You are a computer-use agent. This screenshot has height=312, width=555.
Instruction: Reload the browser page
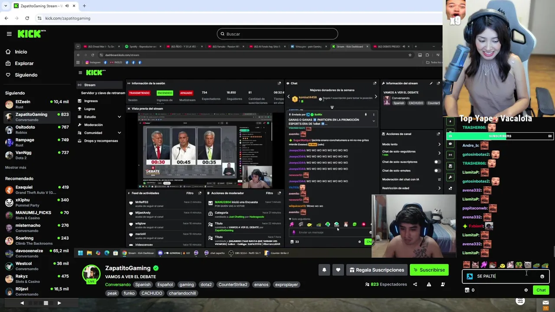(x=27, y=18)
